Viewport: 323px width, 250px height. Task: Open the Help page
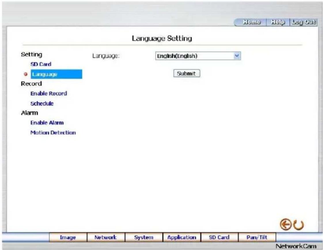[x=278, y=22]
